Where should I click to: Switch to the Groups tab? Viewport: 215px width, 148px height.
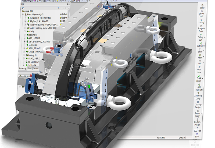click(x=35, y=68)
